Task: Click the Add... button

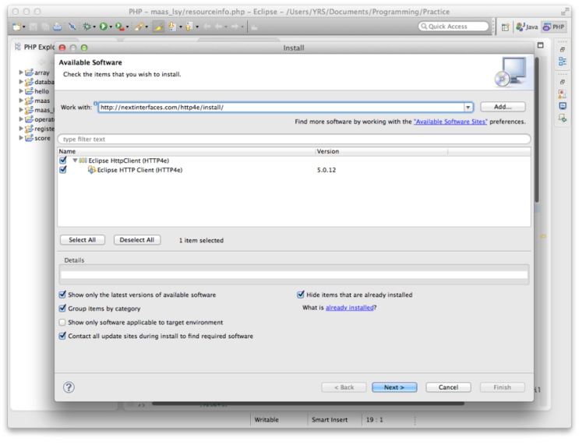Action: [503, 107]
